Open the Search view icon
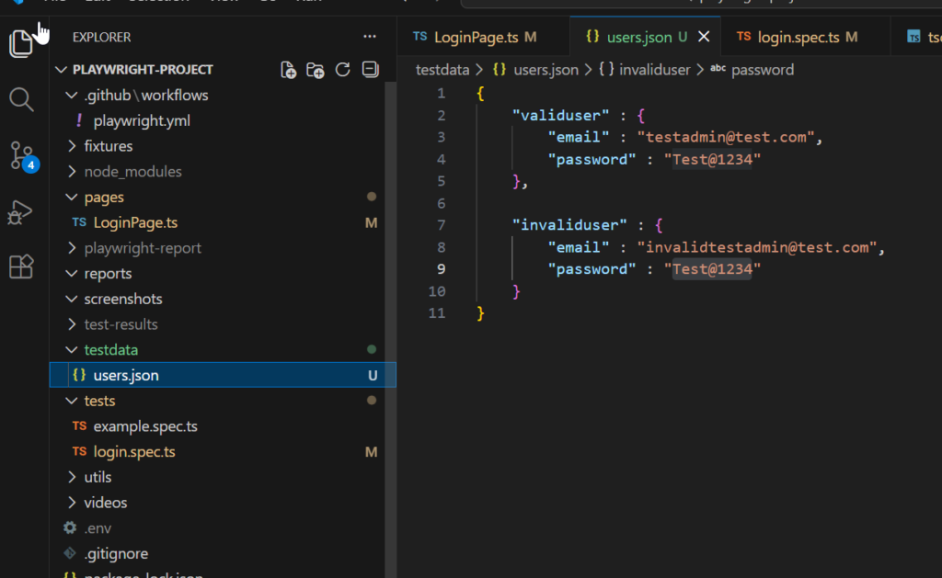The image size is (942, 578). coord(22,99)
